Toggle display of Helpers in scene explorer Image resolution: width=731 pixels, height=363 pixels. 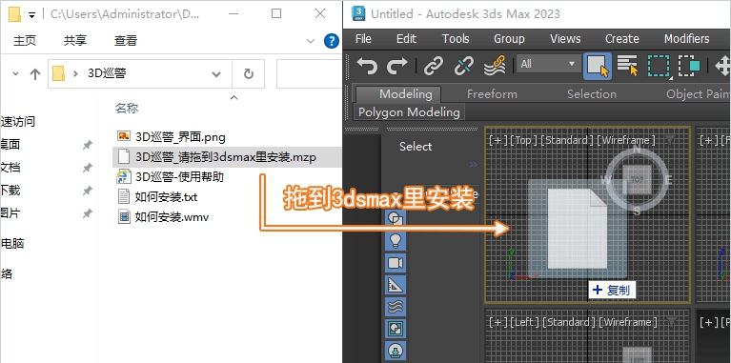point(396,285)
